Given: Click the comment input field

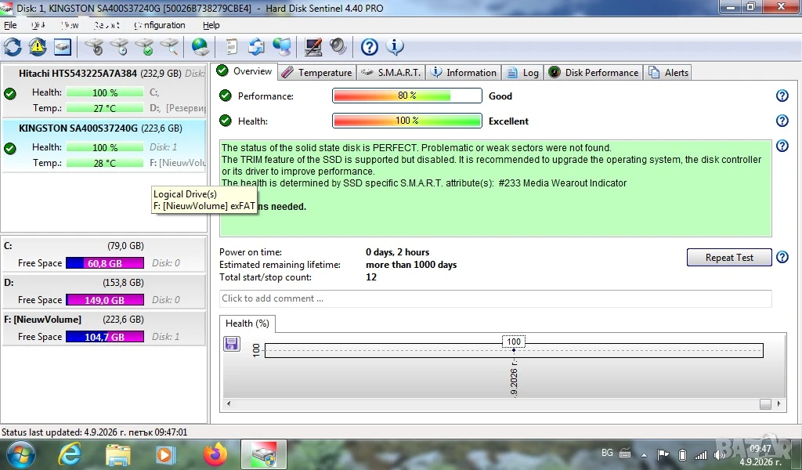Looking at the screenshot, I should tap(495, 298).
